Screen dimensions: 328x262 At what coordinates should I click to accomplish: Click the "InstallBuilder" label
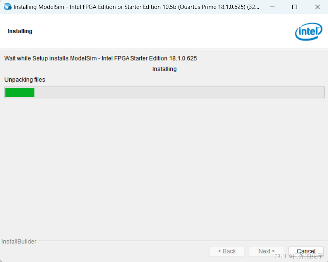point(19,241)
